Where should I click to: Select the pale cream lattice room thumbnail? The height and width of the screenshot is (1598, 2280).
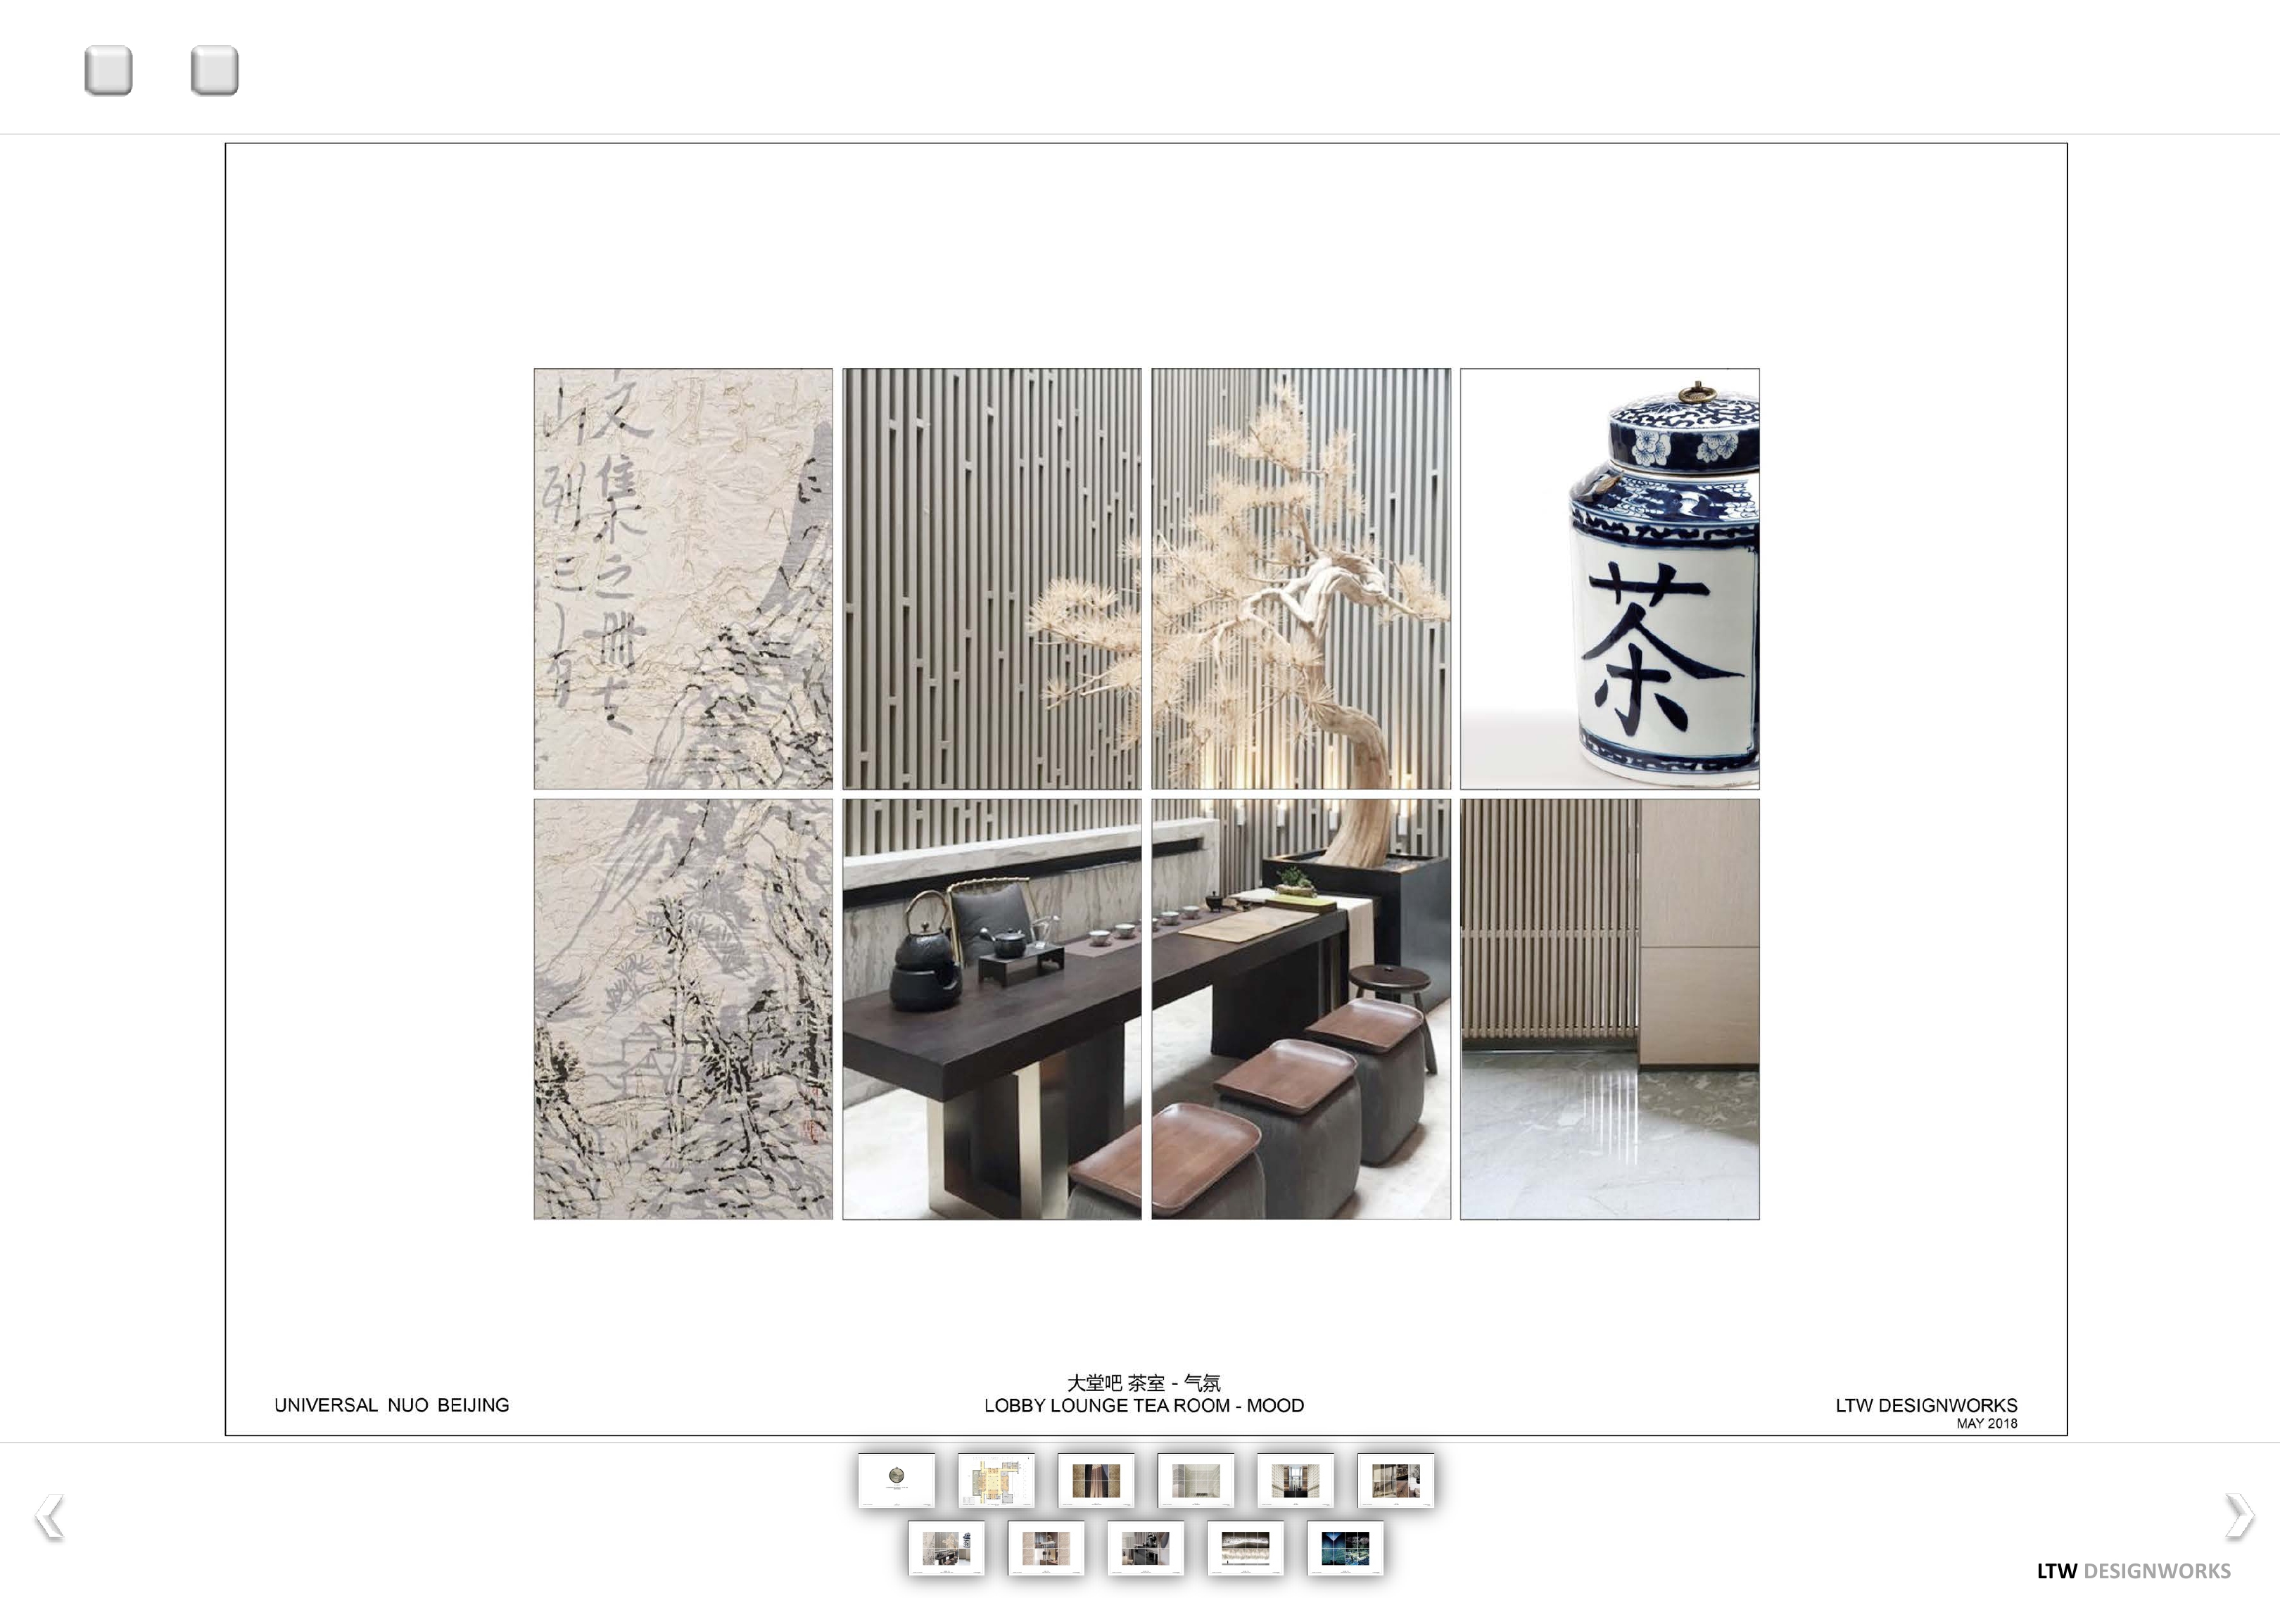pos(1196,1480)
